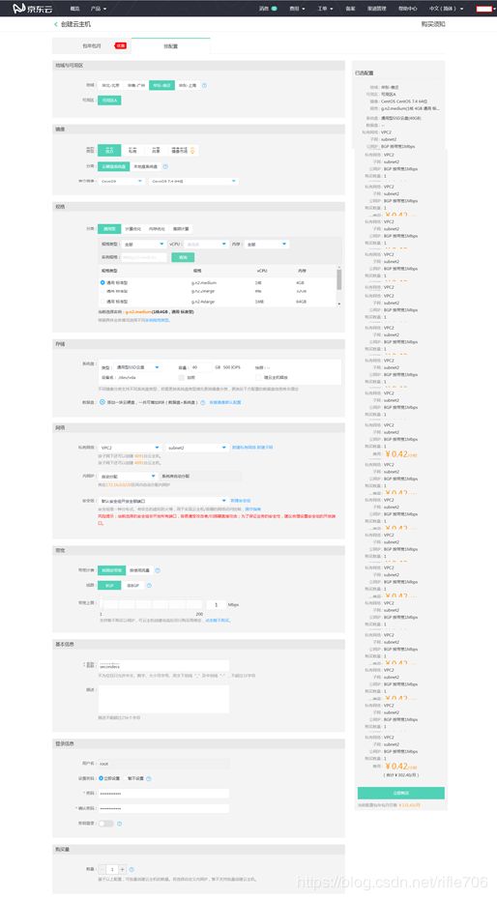Viewport: 497px width, 900px height.
Task: Open help icon next to the quantity stepper
Action: 132,870
